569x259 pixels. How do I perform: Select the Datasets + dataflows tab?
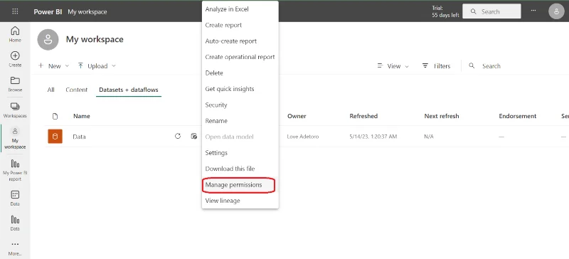129,90
